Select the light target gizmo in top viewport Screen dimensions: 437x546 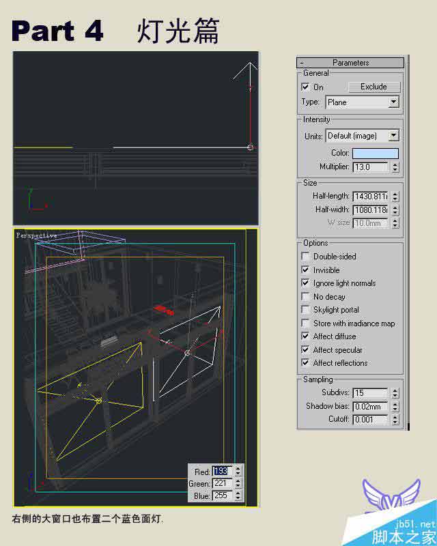pyautogui.click(x=250, y=147)
